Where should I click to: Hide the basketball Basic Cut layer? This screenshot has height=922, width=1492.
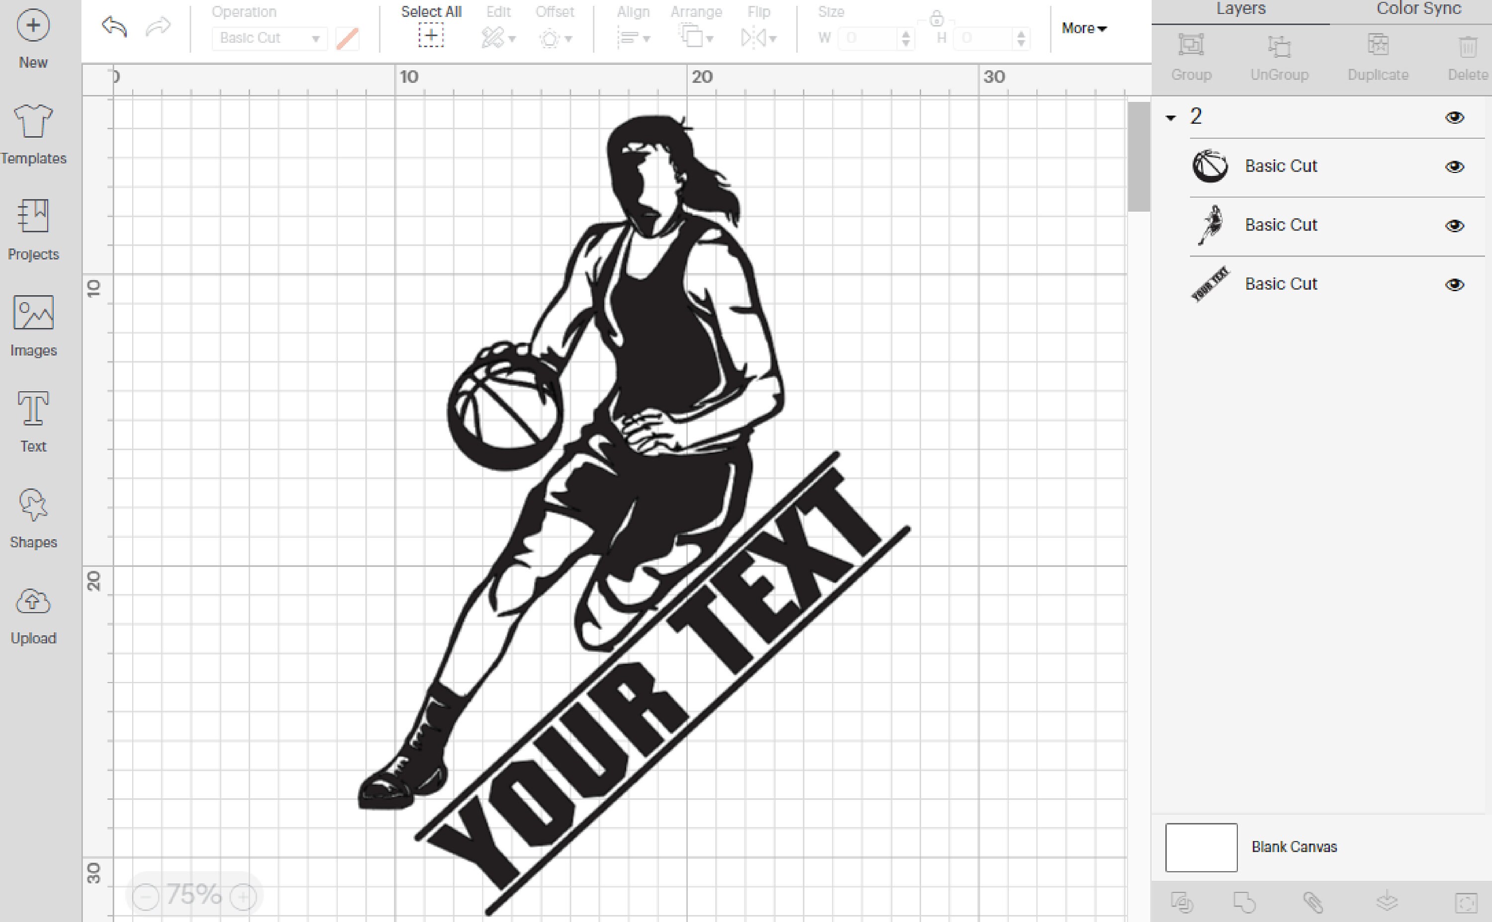click(1454, 166)
